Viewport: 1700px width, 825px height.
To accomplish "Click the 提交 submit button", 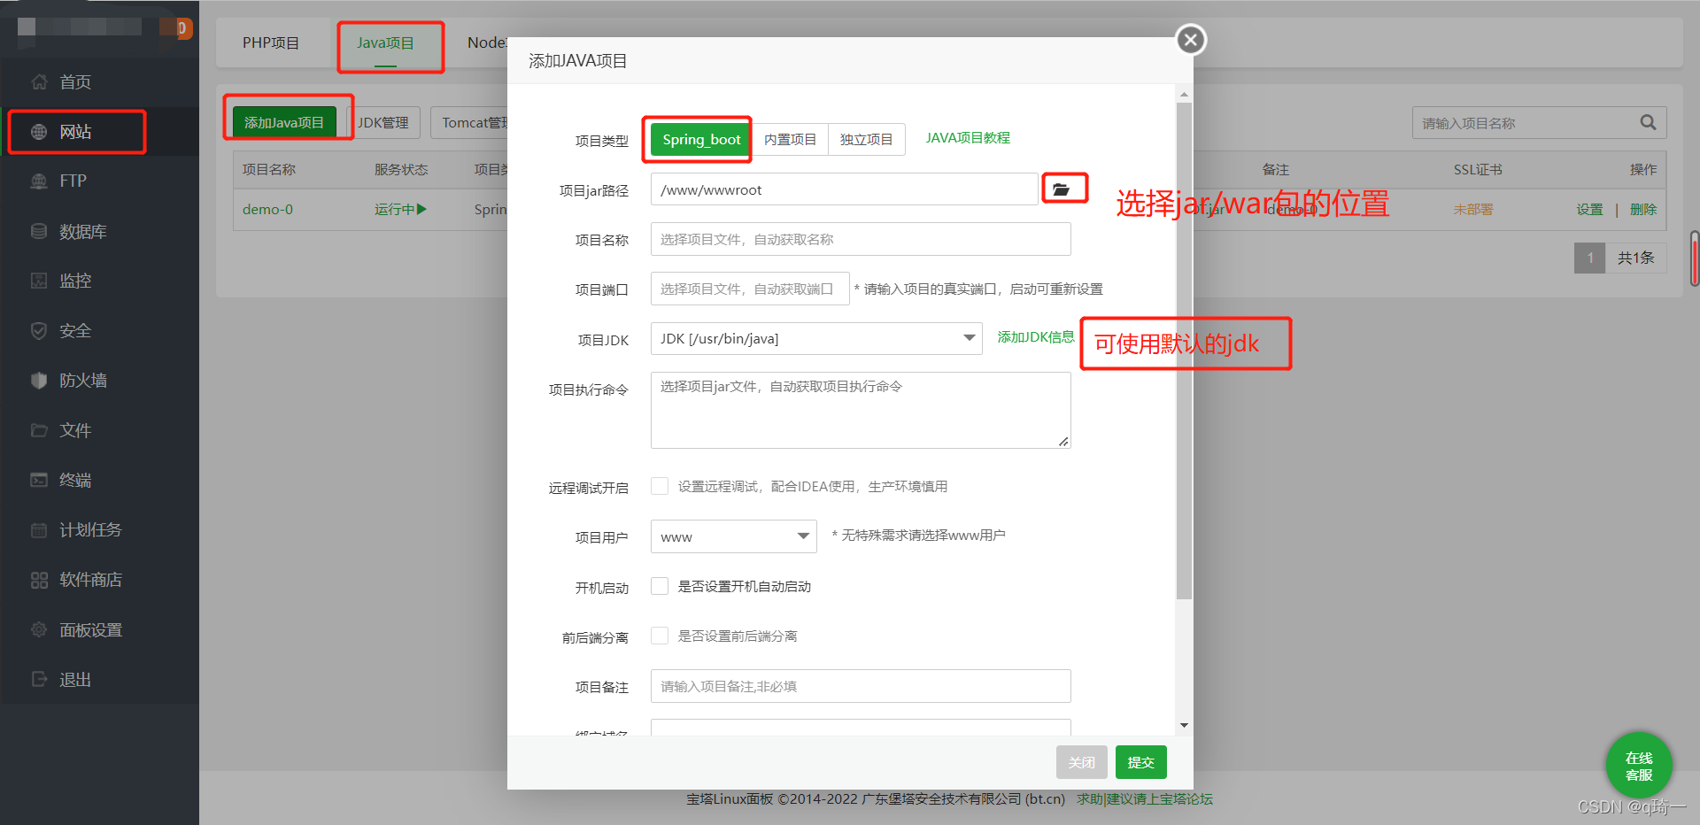I will (x=1140, y=762).
